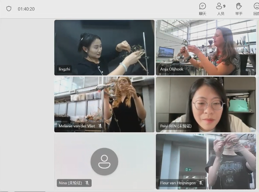Click the meeting timer 01:40:20

coord(26,9)
